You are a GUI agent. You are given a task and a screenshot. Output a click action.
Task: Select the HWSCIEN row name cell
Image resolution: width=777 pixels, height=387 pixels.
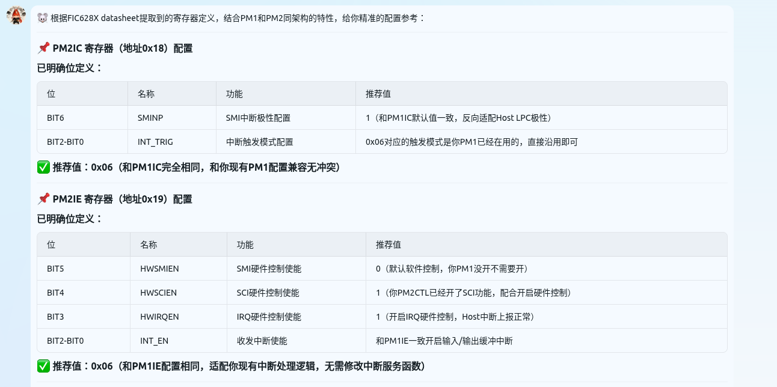(158, 293)
